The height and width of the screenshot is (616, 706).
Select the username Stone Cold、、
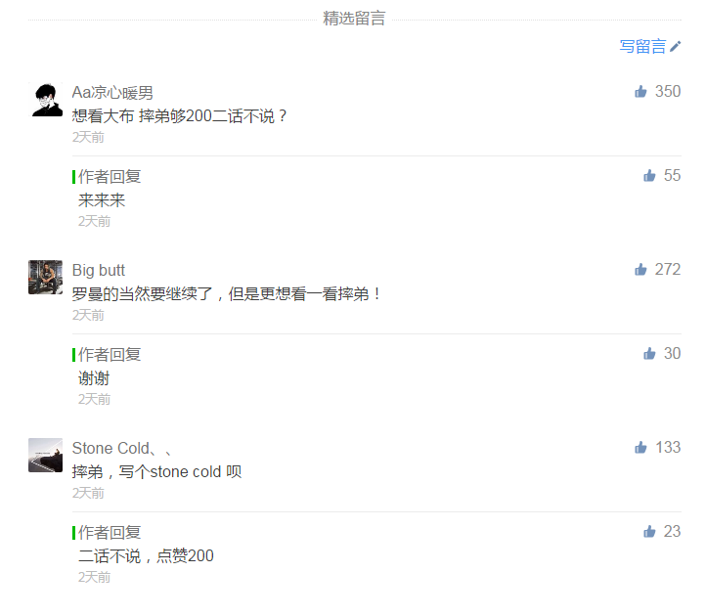(x=122, y=448)
